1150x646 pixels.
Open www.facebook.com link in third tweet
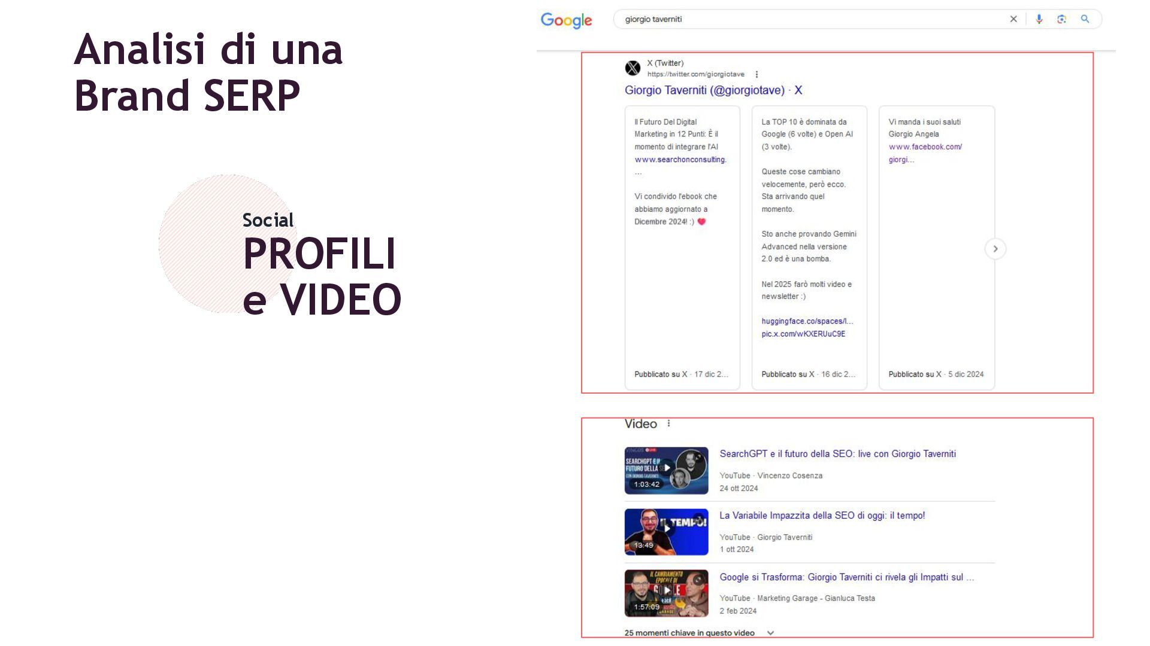tap(925, 147)
